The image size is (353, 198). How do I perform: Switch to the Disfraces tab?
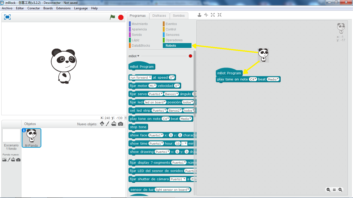point(159,16)
